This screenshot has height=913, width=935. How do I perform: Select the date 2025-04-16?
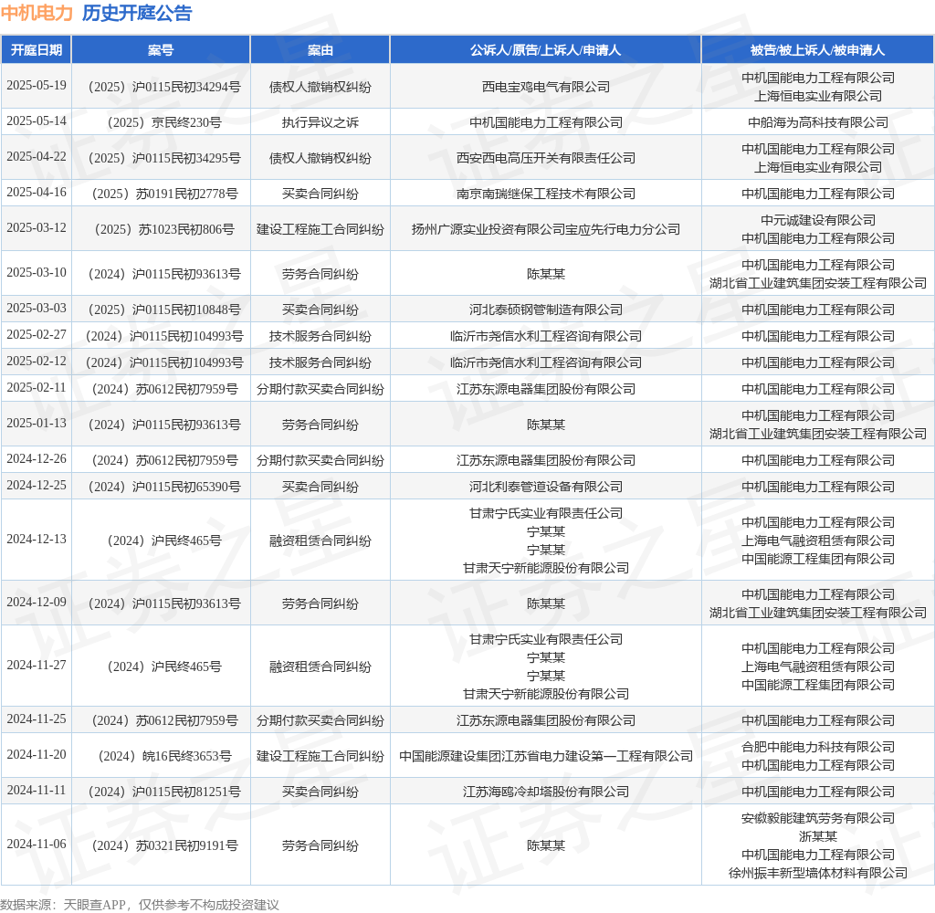tap(37, 192)
